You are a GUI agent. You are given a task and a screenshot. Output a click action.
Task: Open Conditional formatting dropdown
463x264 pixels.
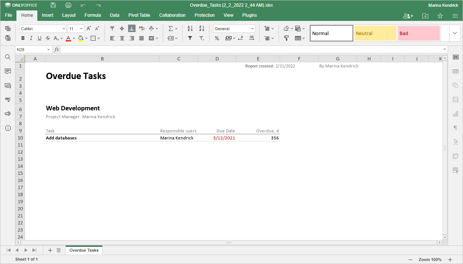point(304,29)
